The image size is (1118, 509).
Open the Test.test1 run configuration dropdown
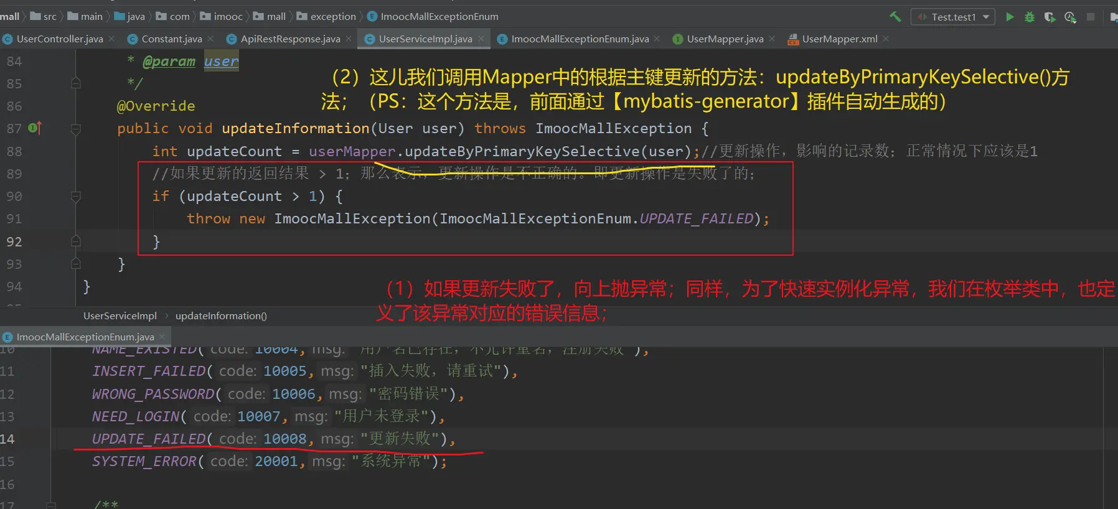point(952,17)
